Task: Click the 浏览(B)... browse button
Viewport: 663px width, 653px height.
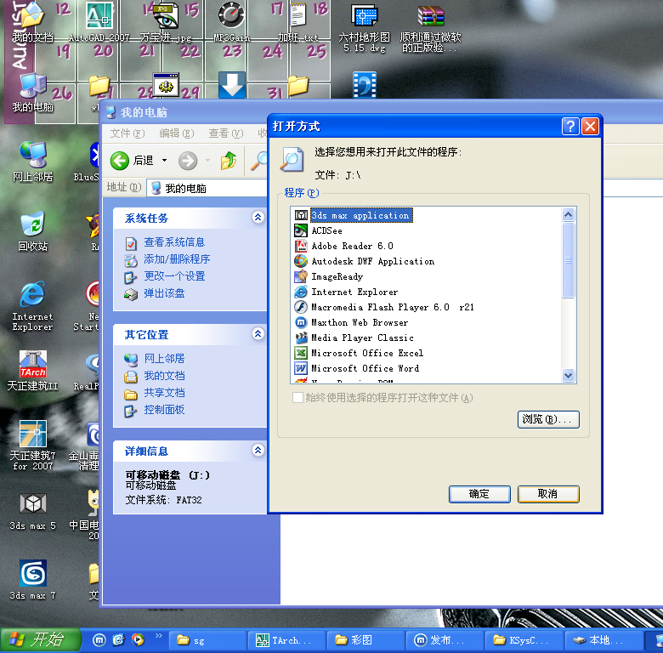Action: (548, 419)
